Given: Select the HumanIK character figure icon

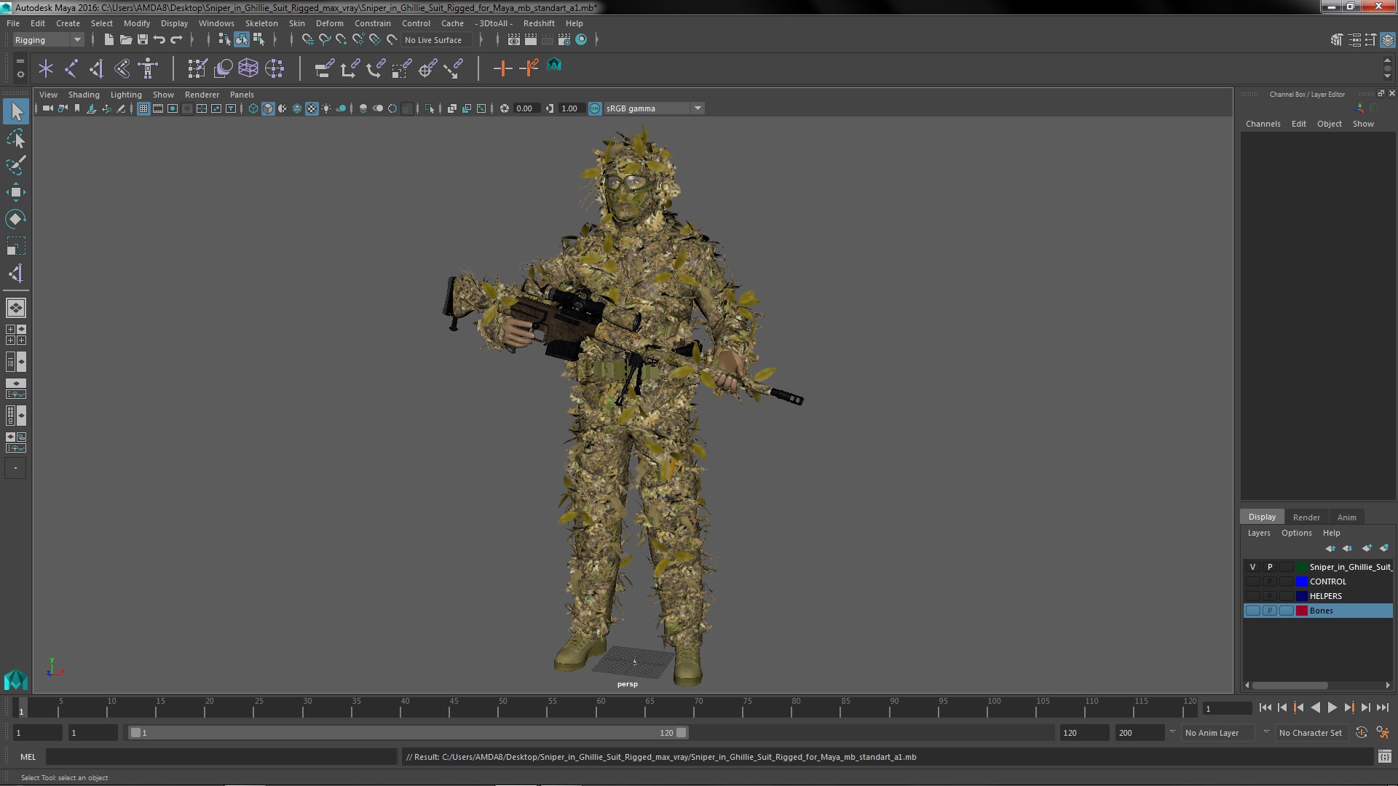Looking at the screenshot, I should 148,68.
